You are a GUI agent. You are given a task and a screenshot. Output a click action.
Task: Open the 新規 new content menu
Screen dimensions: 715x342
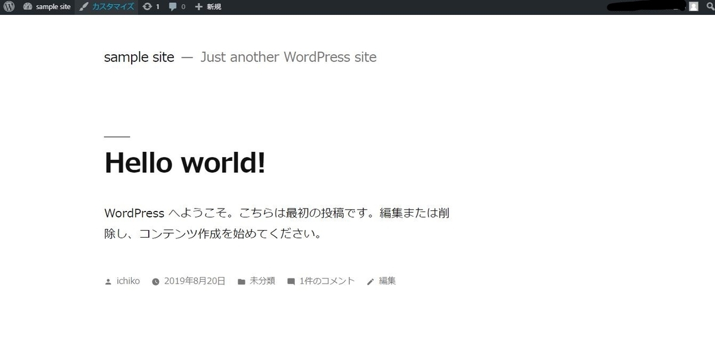point(214,7)
